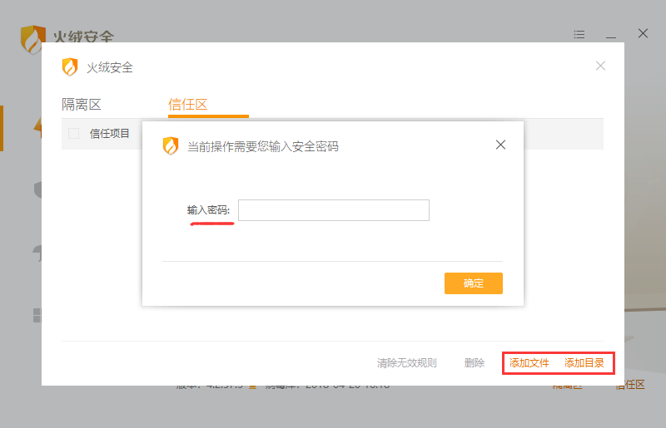Click the password input field
The height and width of the screenshot is (428, 666).
pos(334,210)
